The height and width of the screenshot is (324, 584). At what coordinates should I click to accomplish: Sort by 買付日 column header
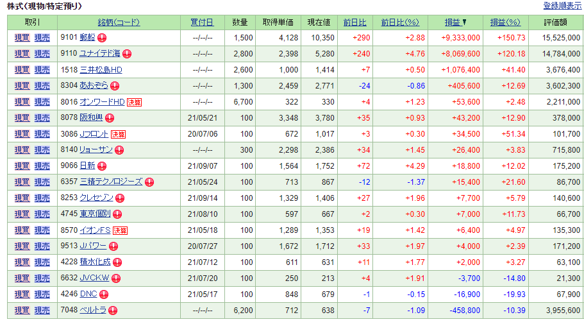click(202, 22)
